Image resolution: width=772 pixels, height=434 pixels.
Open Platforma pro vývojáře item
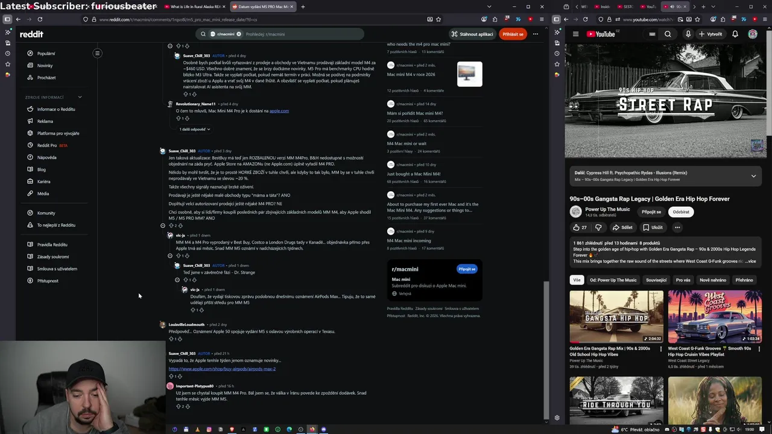point(58,133)
